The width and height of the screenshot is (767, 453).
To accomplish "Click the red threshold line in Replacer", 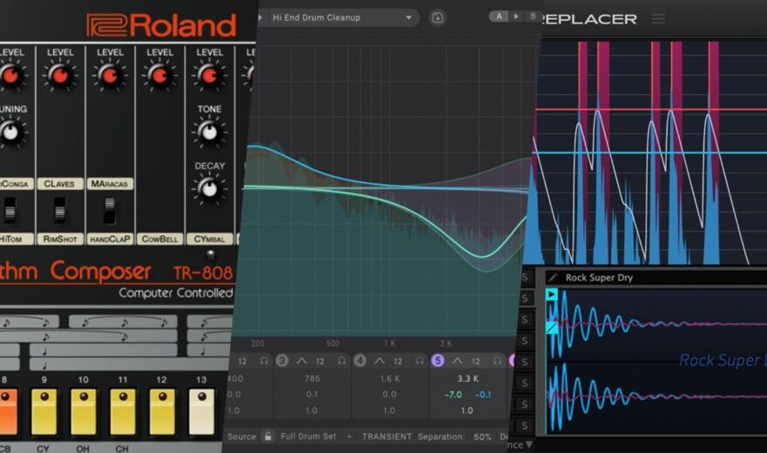I will coord(650,110).
